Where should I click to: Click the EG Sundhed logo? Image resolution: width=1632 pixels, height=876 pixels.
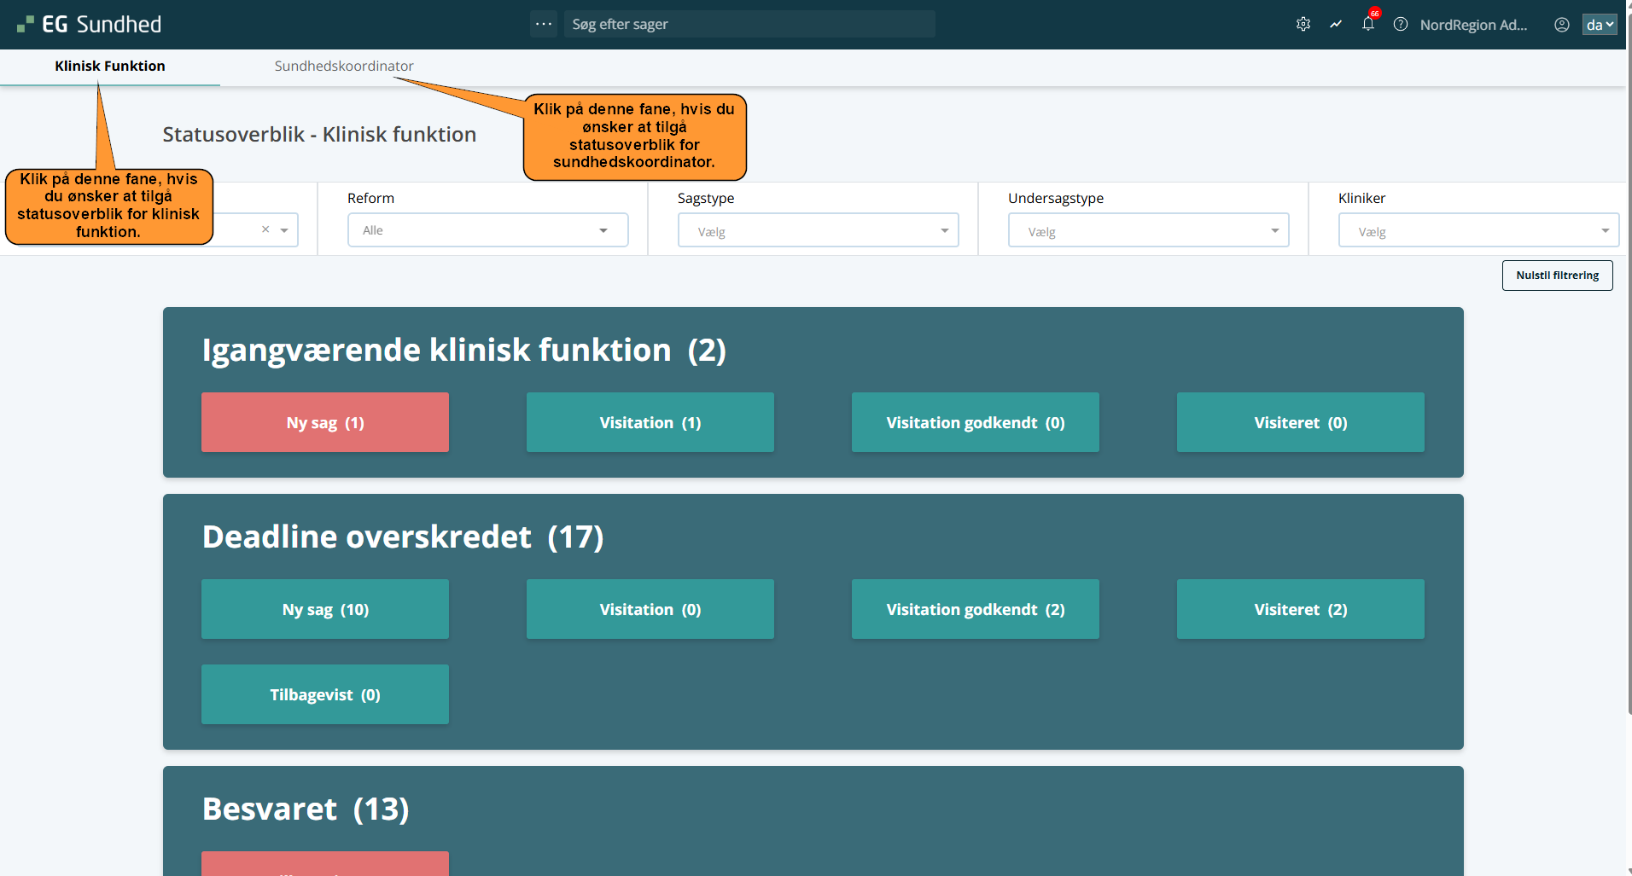click(90, 25)
